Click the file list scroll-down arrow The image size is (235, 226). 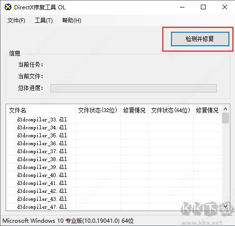[225, 206]
